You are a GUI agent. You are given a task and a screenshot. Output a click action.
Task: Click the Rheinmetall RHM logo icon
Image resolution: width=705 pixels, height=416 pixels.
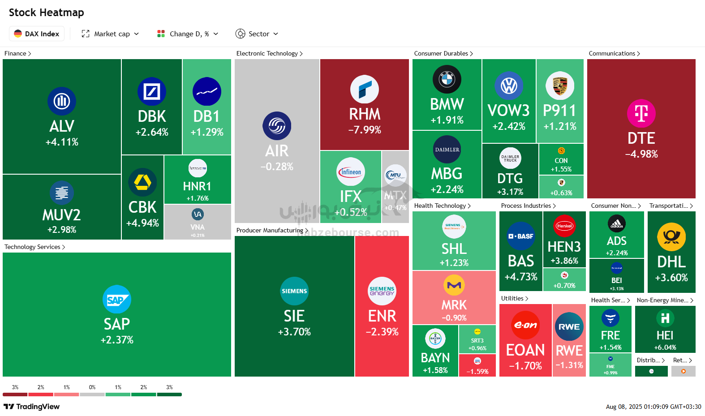pyautogui.click(x=365, y=89)
